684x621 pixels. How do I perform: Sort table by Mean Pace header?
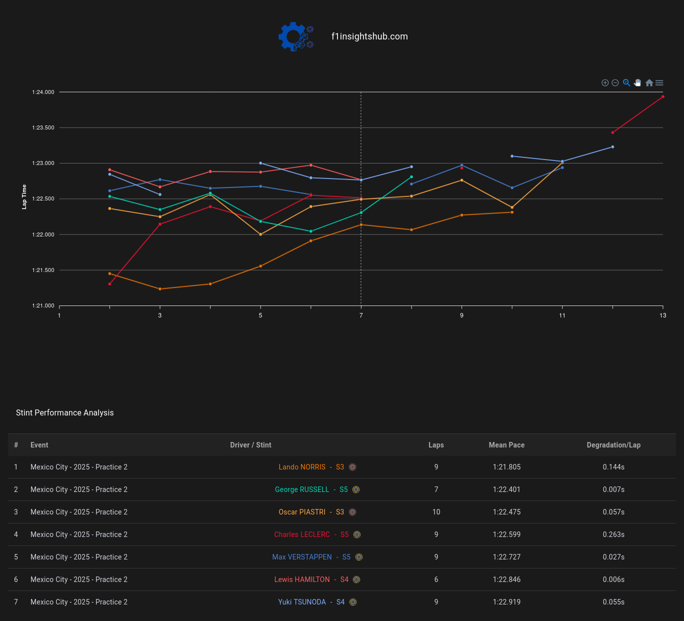[506, 445]
